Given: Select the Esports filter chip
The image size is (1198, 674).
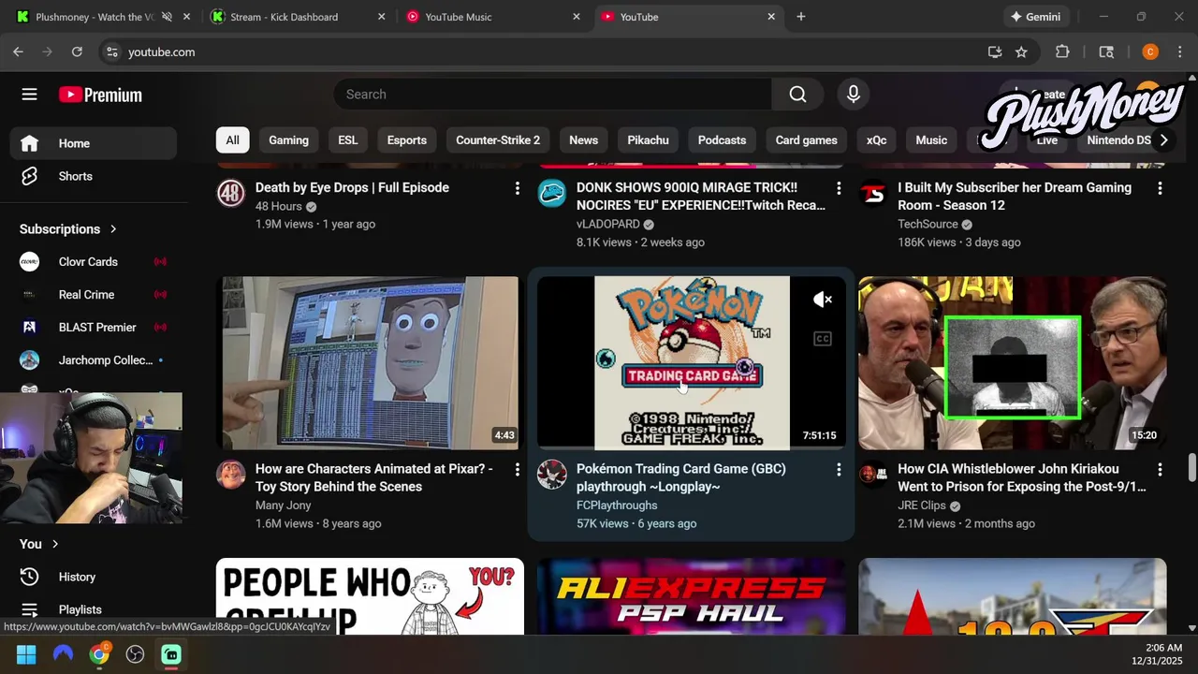Looking at the screenshot, I should click(x=406, y=140).
